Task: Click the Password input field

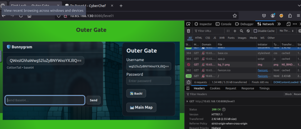Action: (x=148, y=81)
